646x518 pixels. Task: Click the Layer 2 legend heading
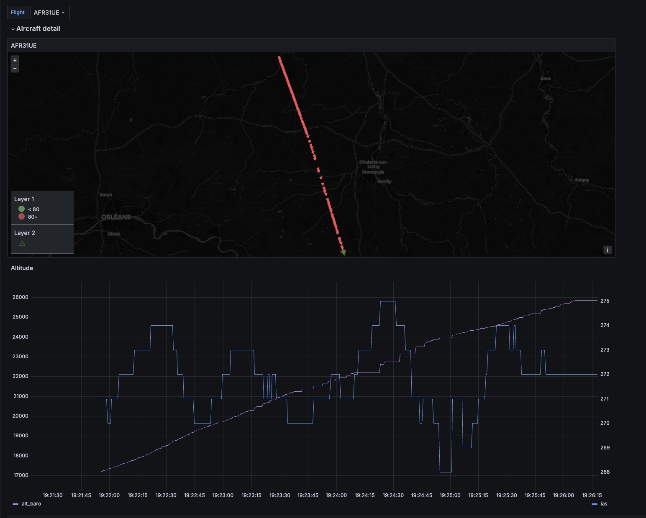pyautogui.click(x=25, y=233)
